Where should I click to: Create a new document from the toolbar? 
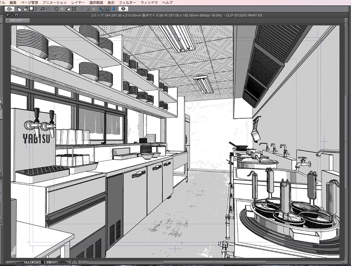[19, 9]
